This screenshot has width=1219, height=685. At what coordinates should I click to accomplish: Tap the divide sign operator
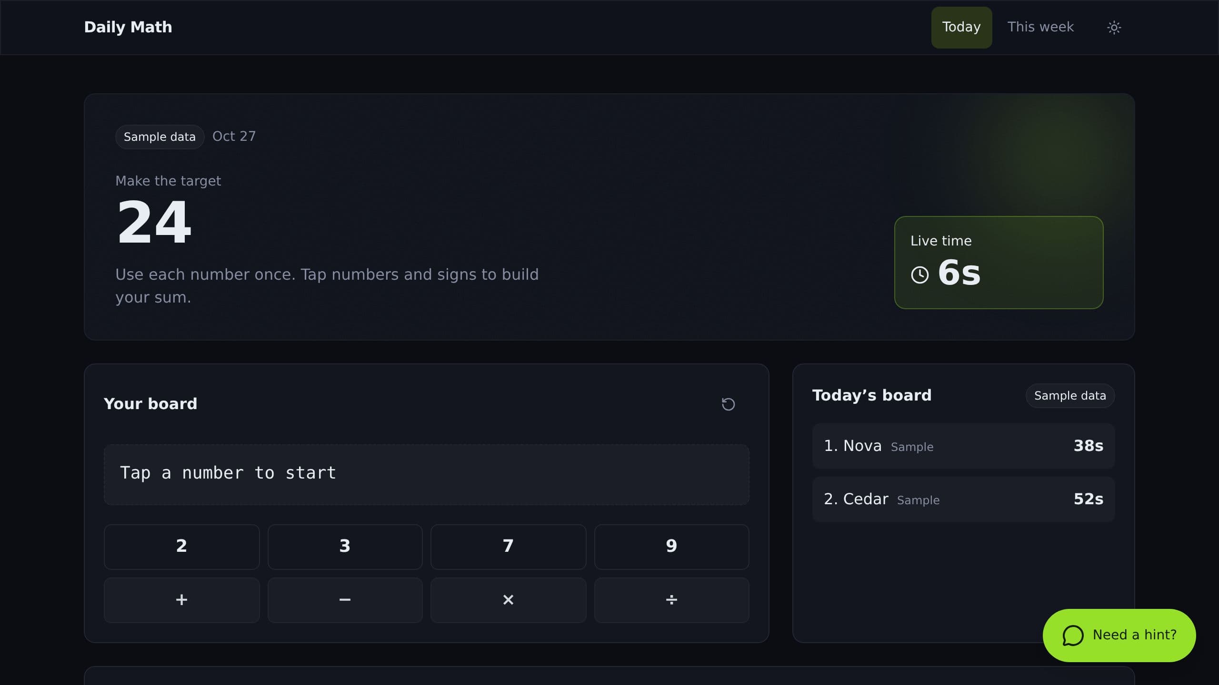(x=671, y=600)
